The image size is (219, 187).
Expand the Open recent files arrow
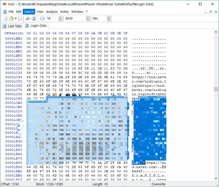tap(15, 18)
